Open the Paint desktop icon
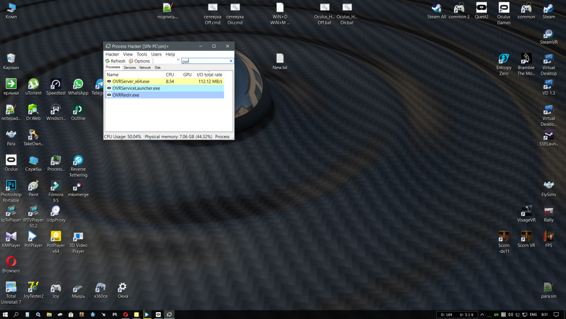Screen dimensions: 566x319 coord(33,189)
